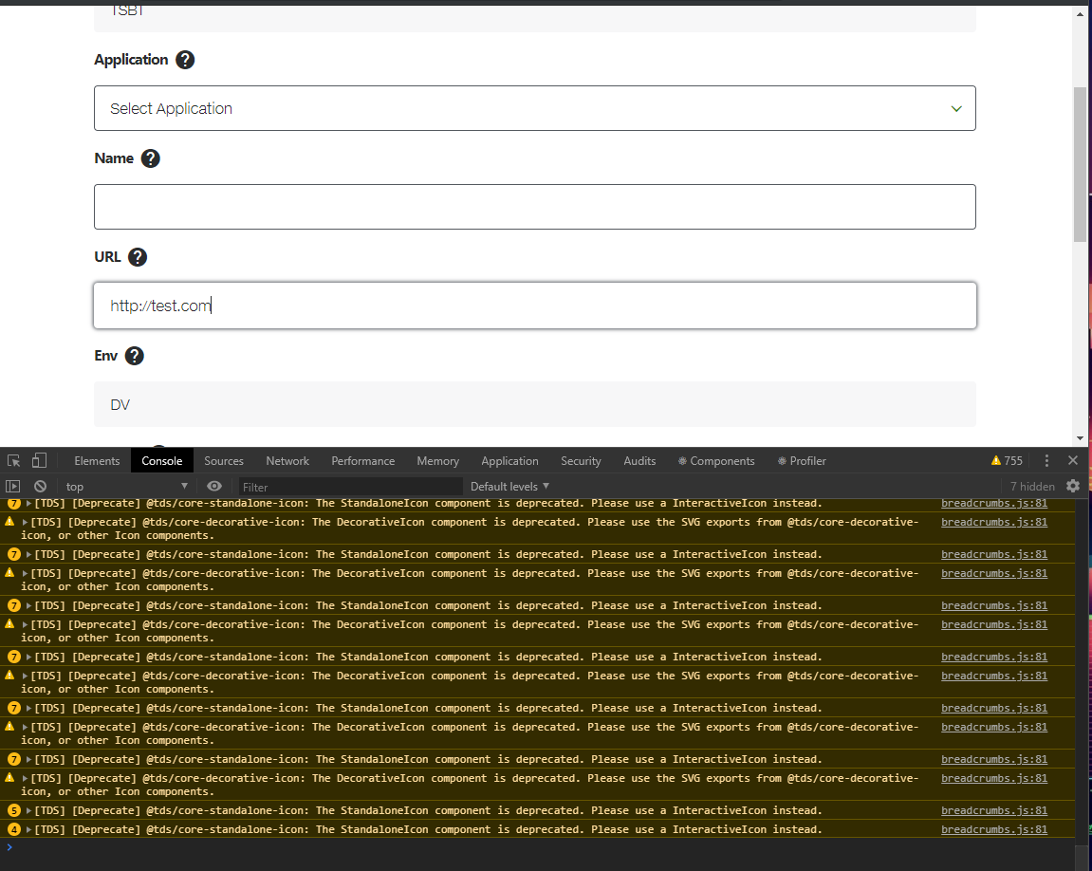Open the DevTools kebab menu icon
This screenshot has width=1092, height=871.
[1046, 460]
